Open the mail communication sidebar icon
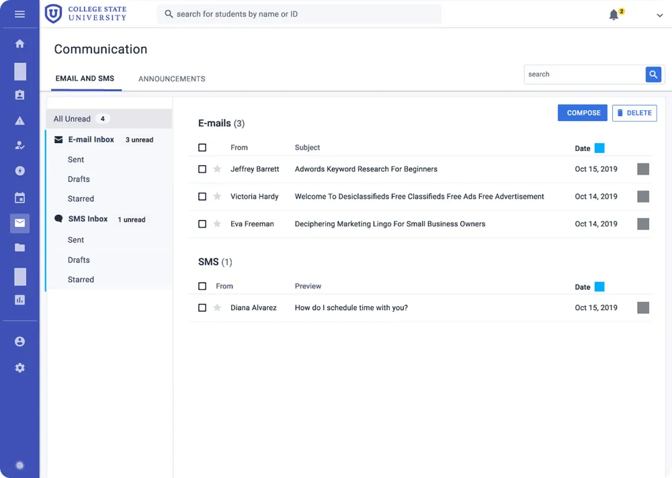Screen dimensions: 672x478 19,223
